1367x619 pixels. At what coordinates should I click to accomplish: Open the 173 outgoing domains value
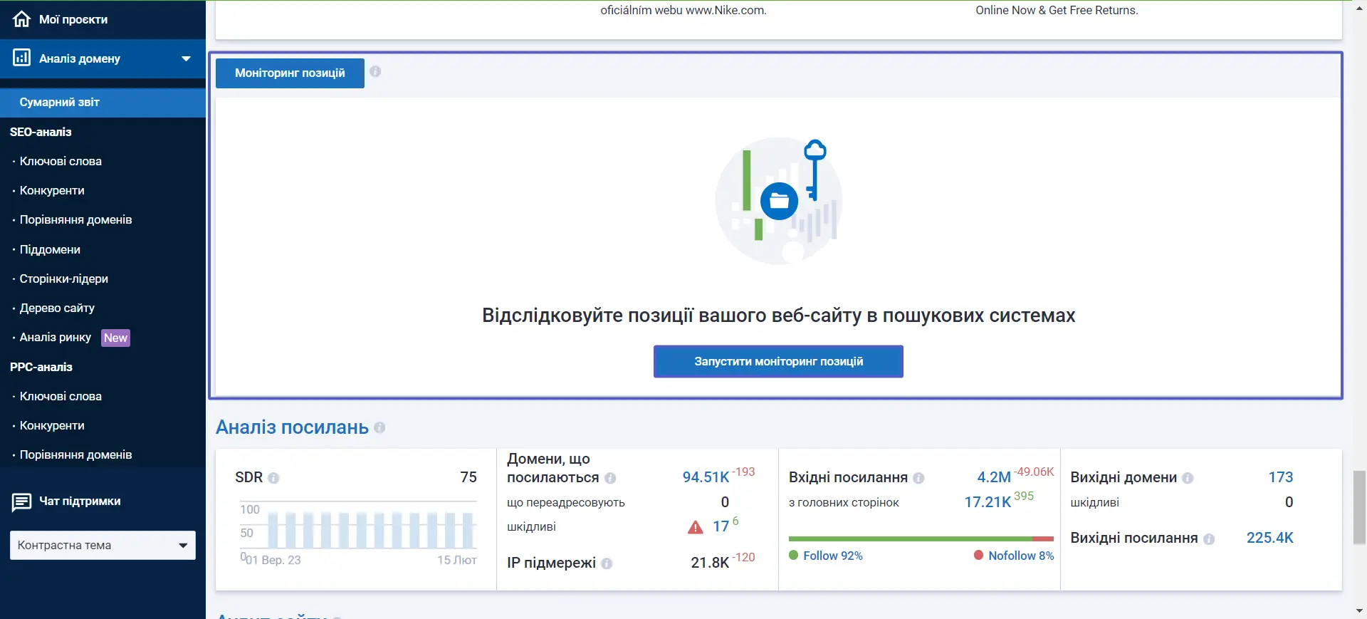1280,477
